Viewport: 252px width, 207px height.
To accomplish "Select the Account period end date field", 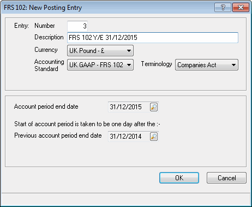I will [x=129, y=107].
